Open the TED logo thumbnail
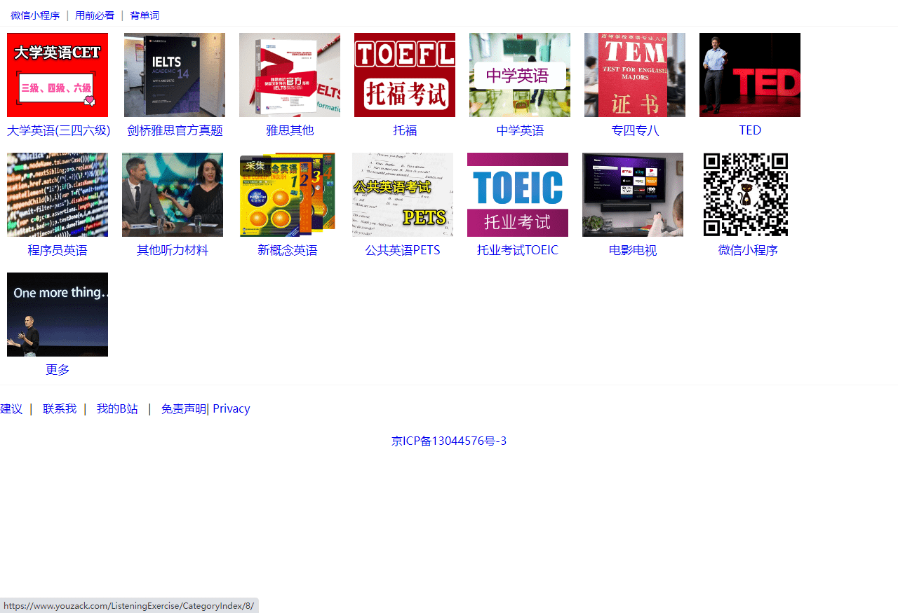 pos(750,75)
